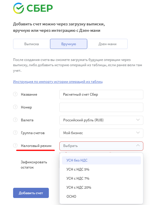Click help icon next to Валюта
157x205 pixels.
15,120
